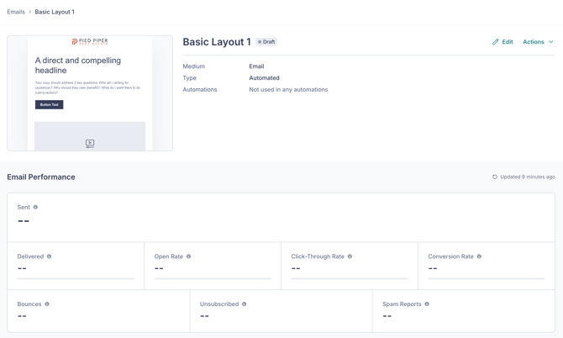Click the Bounces info icon
The height and width of the screenshot is (338, 563).
coord(47,304)
